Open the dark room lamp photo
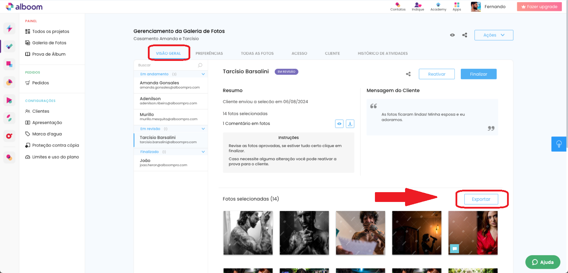The height and width of the screenshot is (273, 568). pyautogui.click(x=417, y=233)
